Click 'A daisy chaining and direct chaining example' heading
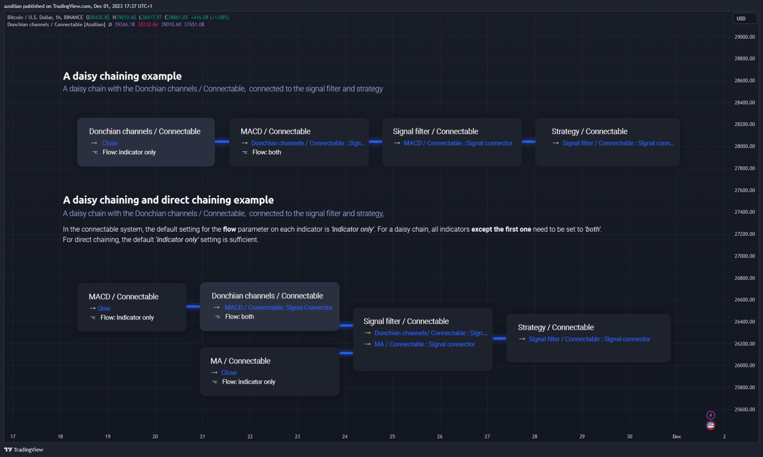The width and height of the screenshot is (763, 457). click(x=168, y=200)
